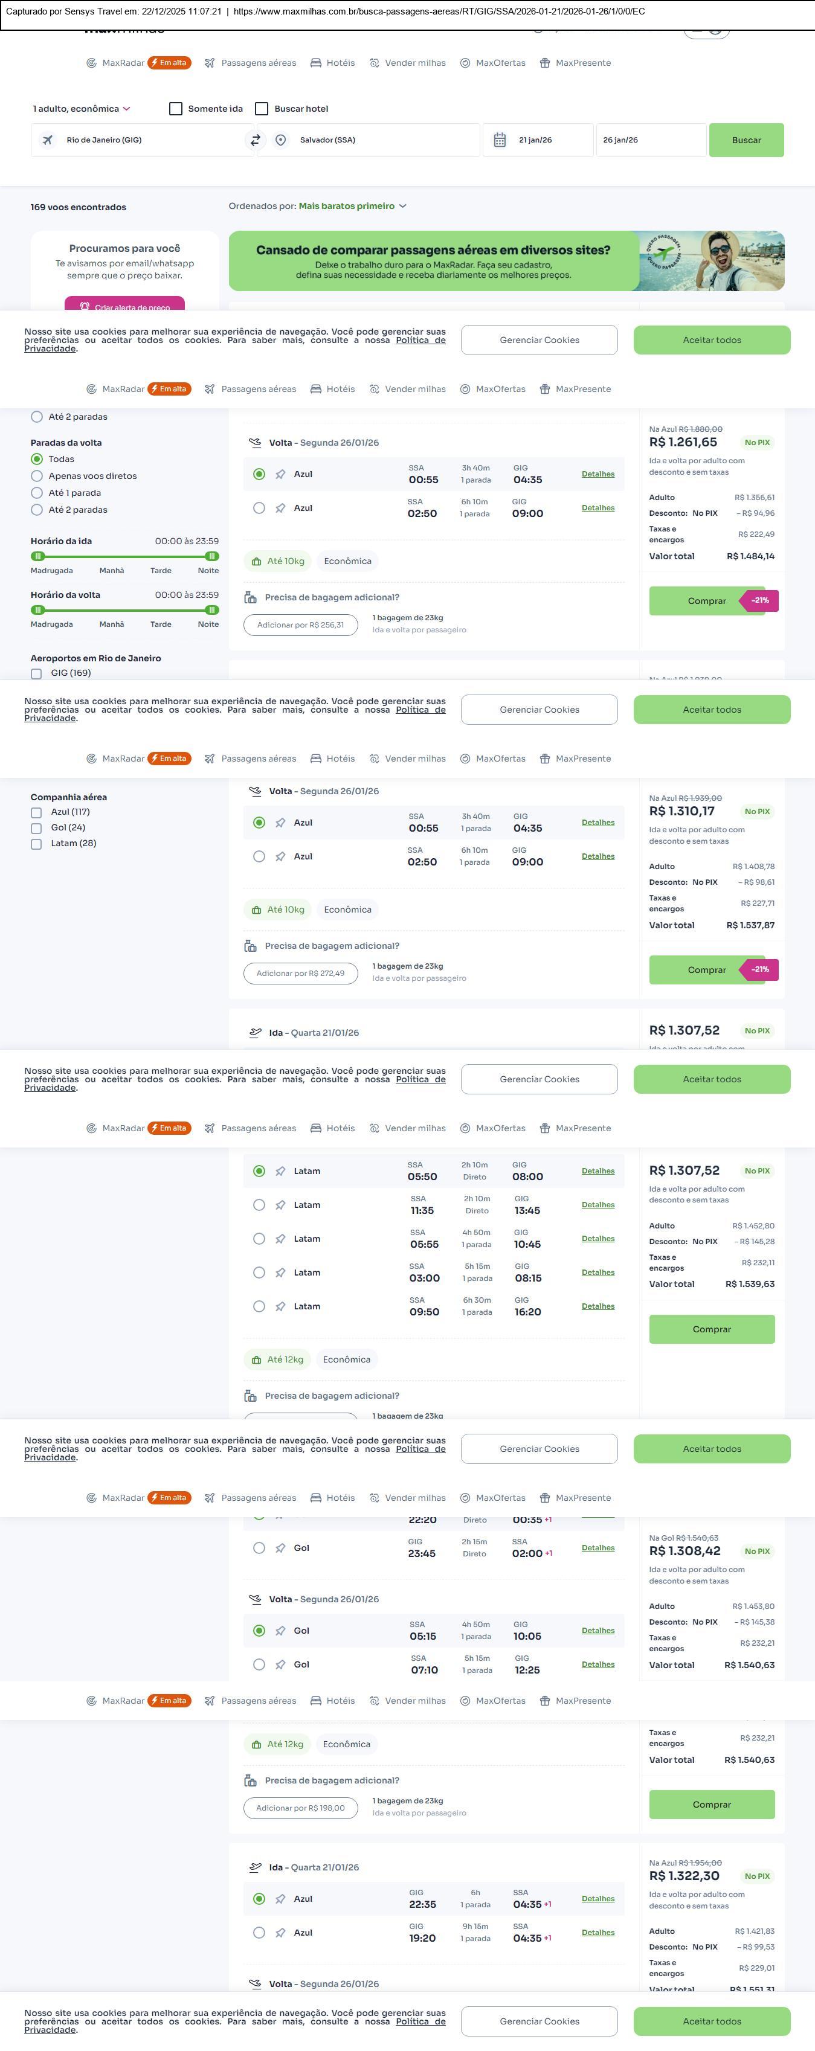Swap origin and destination airports
Image resolution: width=815 pixels, height=2051 pixels.
255,140
